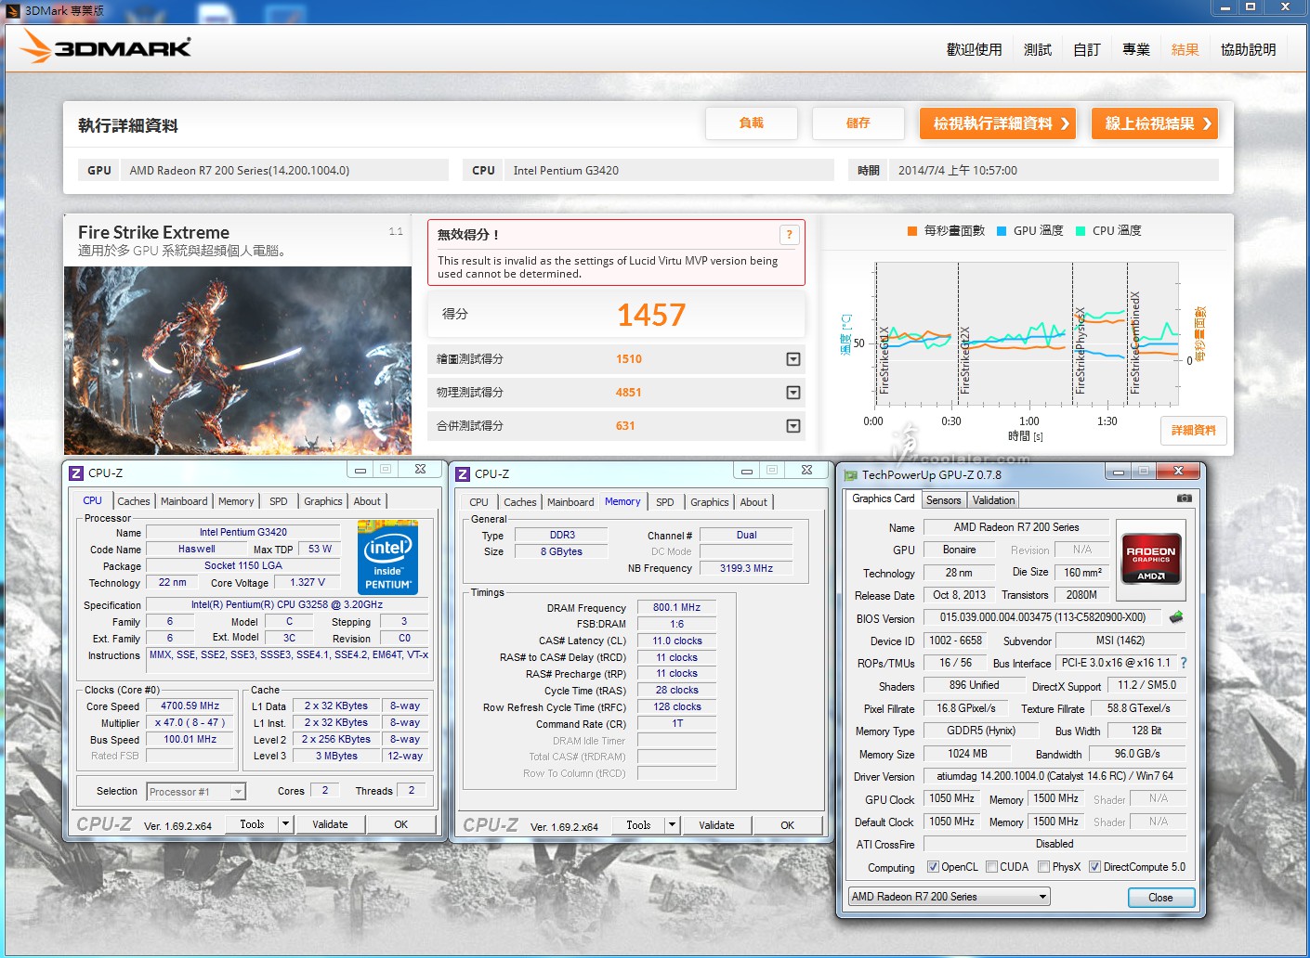Open 協助說明 tab in 3DMark

[x=1249, y=50]
